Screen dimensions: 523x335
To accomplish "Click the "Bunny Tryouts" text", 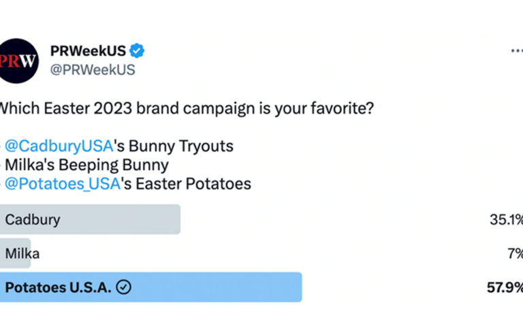I will point(180,146).
